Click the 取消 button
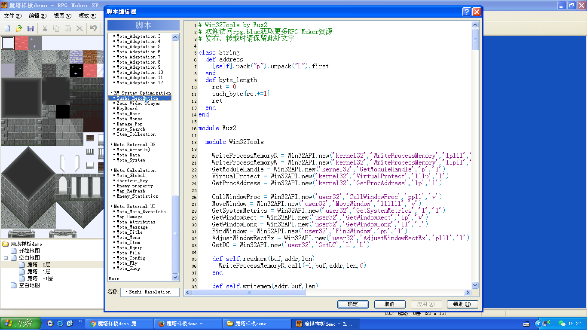 (x=389, y=304)
